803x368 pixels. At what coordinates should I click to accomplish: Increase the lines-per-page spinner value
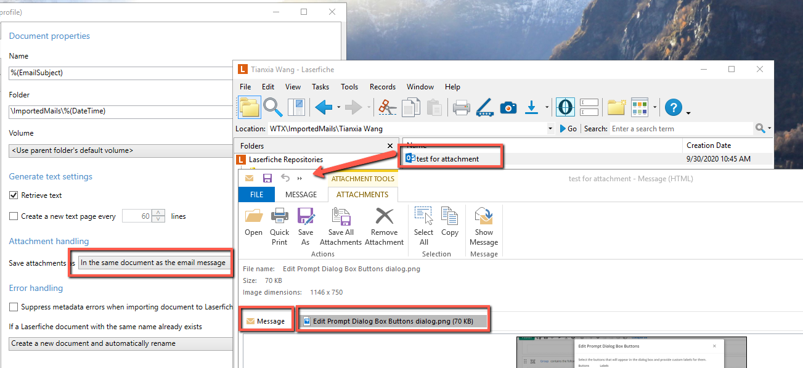pyautogui.click(x=158, y=213)
